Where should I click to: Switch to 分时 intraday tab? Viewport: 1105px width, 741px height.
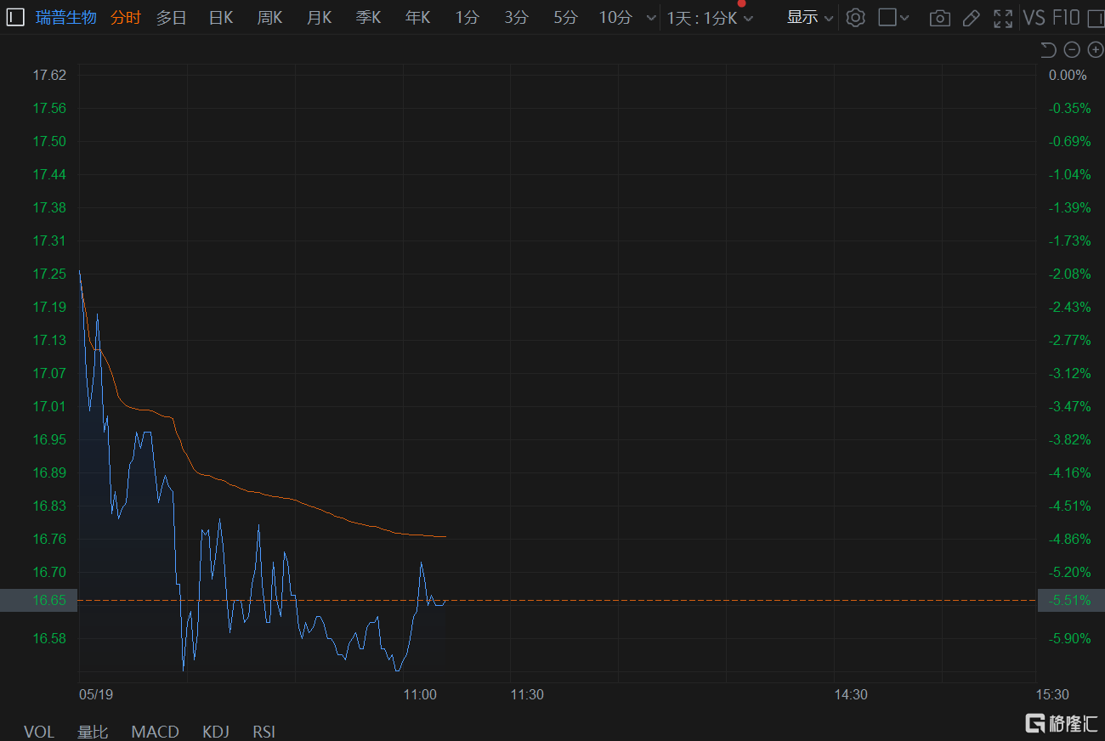click(x=126, y=17)
